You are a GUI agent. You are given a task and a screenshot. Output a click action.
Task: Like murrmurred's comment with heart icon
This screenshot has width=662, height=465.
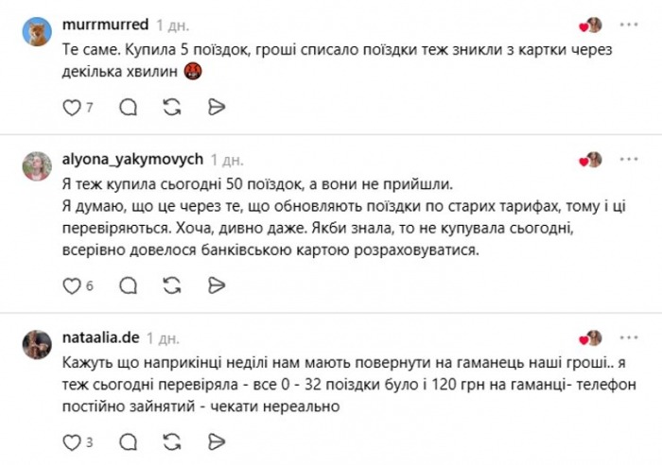[x=72, y=108]
